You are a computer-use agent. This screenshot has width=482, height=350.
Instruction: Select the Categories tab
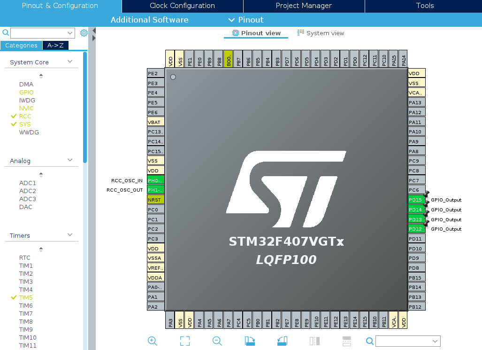tap(21, 45)
